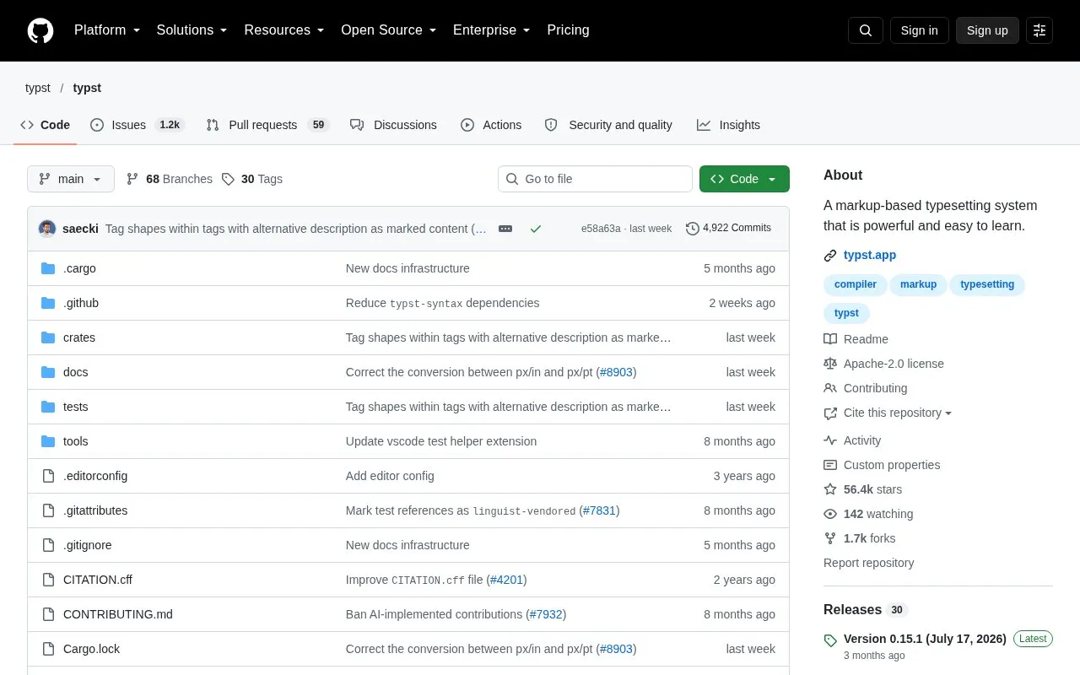The image size is (1080, 675).
Task: Click the forks icon in About
Action: [x=830, y=538]
